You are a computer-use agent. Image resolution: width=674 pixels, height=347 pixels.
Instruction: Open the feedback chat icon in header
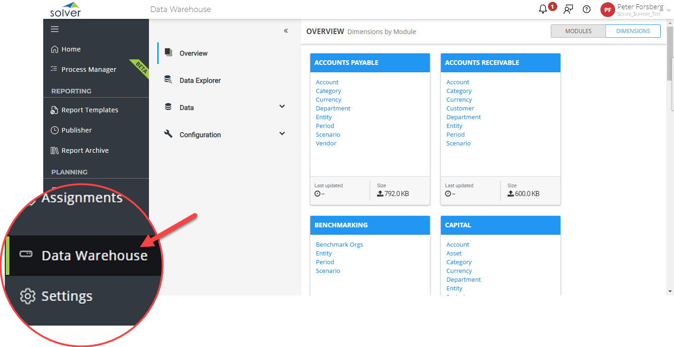click(x=569, y=9)
